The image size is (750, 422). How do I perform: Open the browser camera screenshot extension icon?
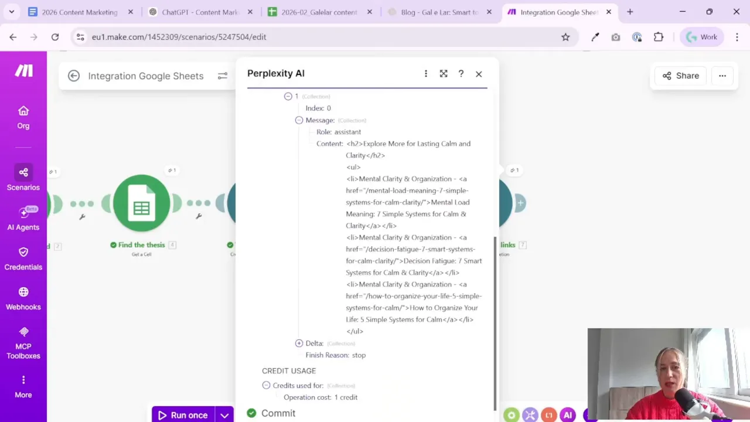coord(615,37)
